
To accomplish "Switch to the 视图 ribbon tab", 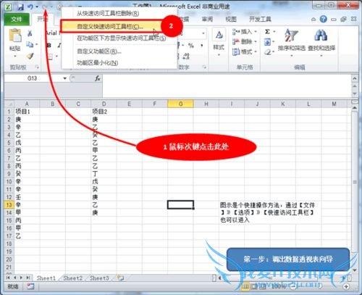I will [231, 19].
